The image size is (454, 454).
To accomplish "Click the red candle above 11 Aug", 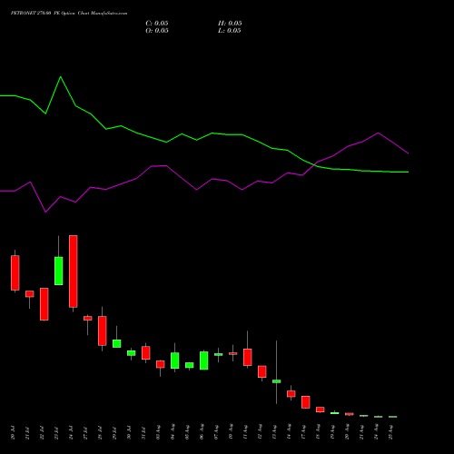I will (248, 358).
